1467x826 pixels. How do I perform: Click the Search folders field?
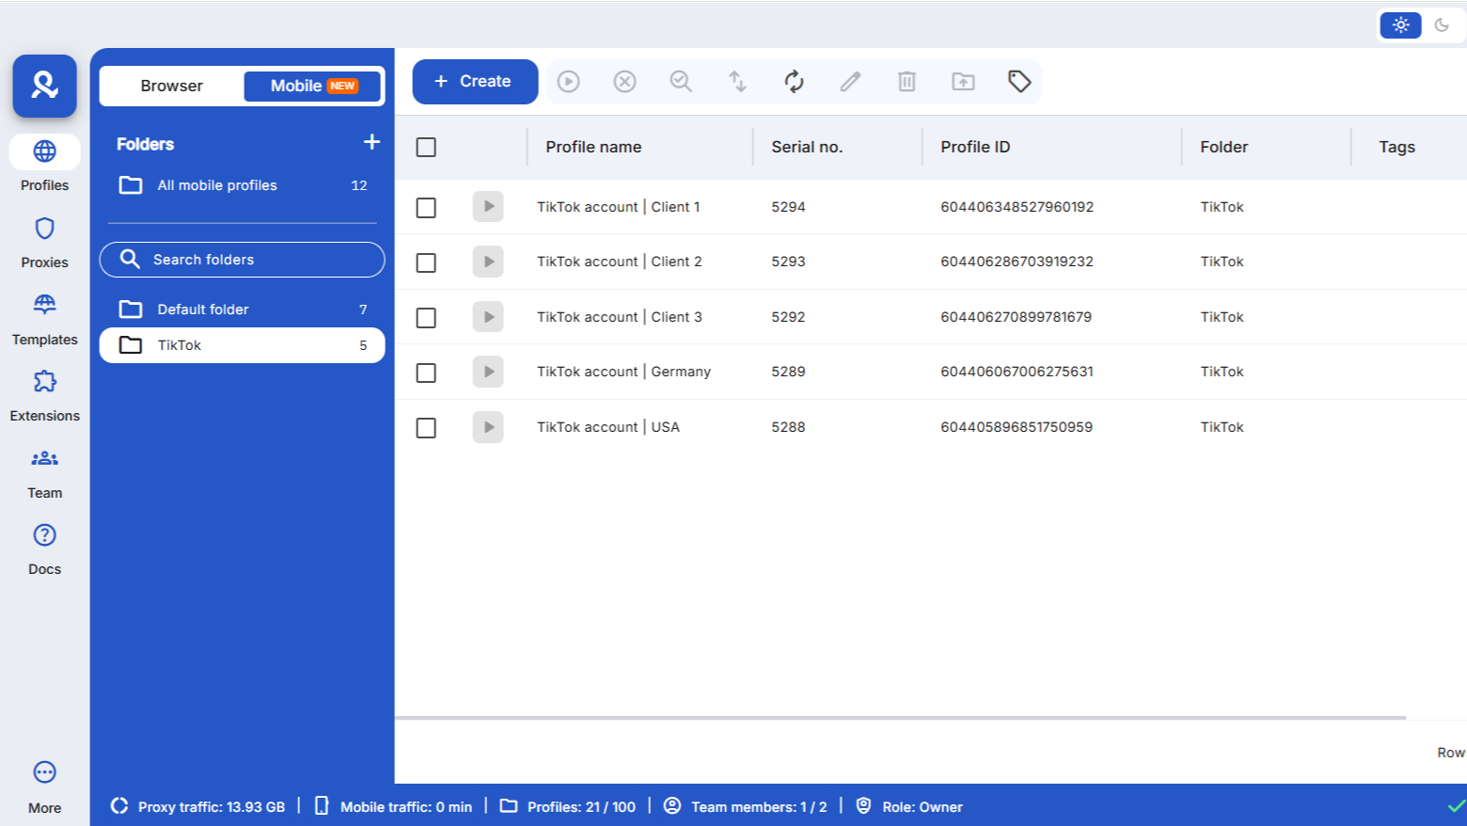pos(242,260)
